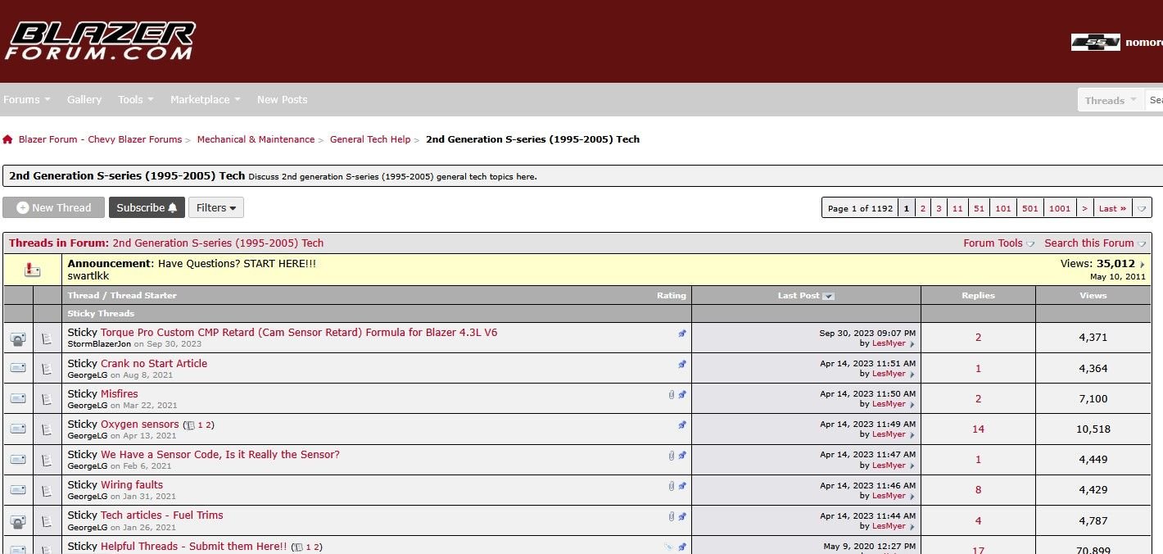Click go-to-last-post arrow in Misfires row
The height and width of the screenshot is (554, 1163).
pos(912,404)
